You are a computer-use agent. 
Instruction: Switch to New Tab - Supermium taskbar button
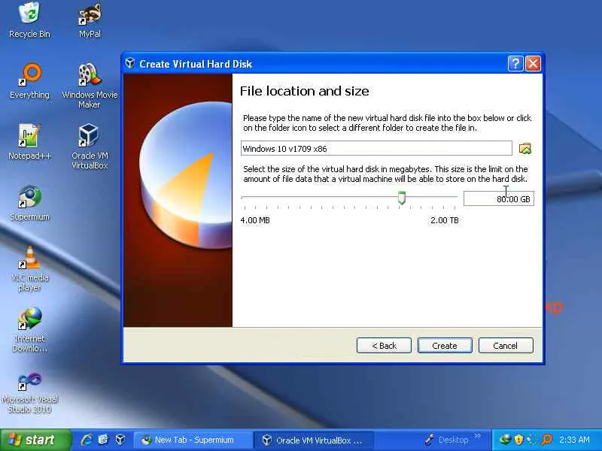click(193, 440)
